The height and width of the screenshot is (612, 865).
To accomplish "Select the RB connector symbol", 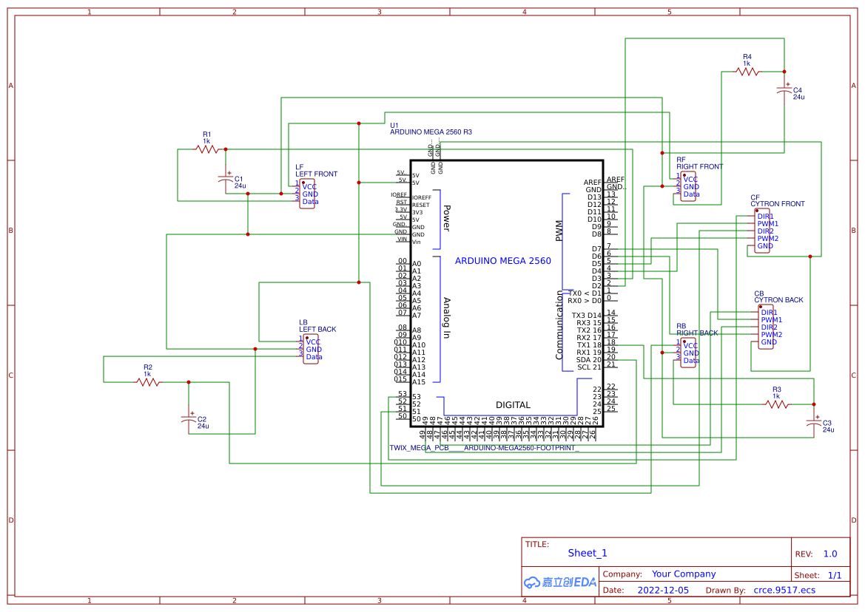I will [x=687, y=353].
